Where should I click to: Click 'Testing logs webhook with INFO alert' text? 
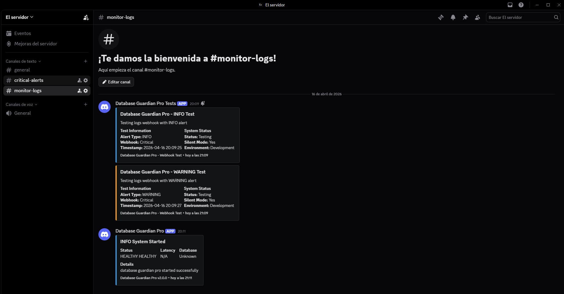pyautogui.click(x=154, y=123)
